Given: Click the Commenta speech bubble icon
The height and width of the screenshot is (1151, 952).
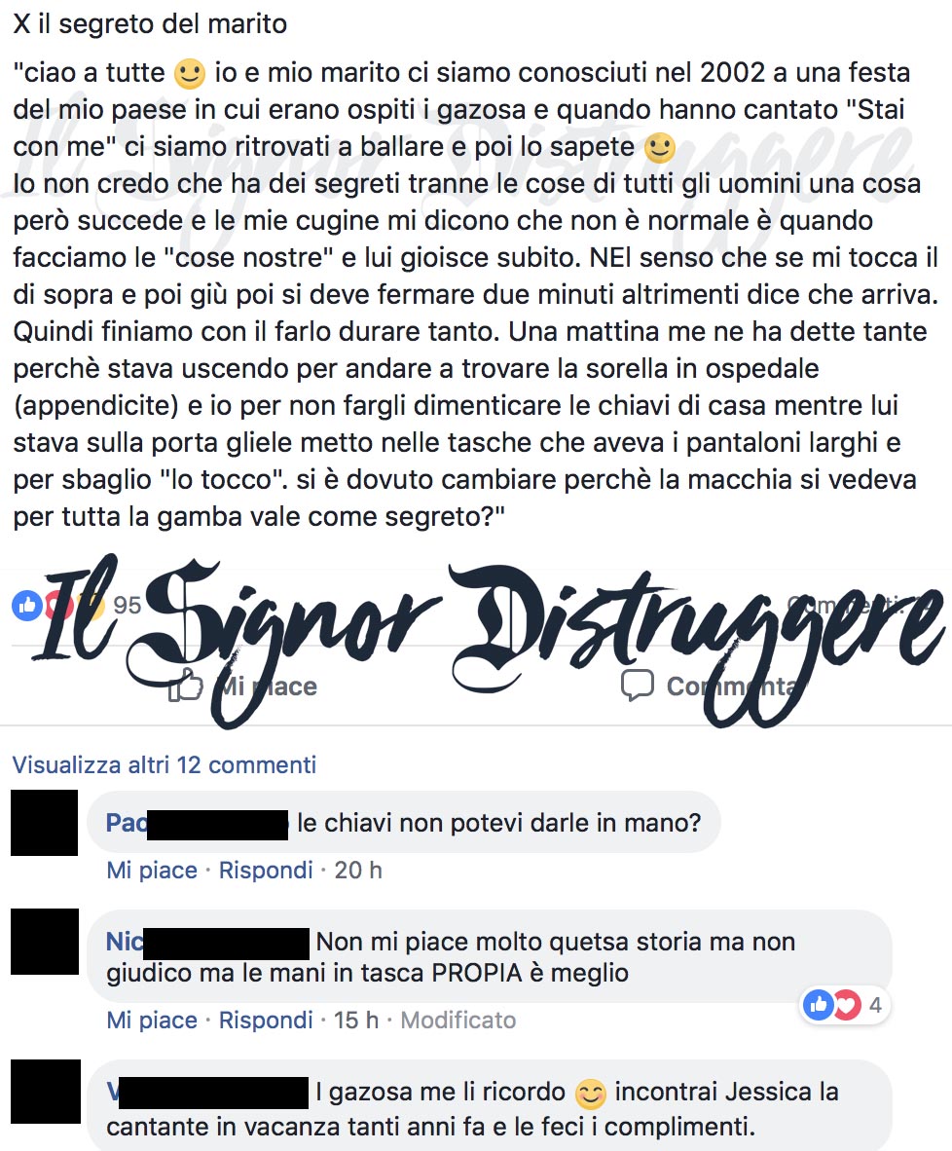Looking at the screenshot, I should [x=638, y=686].
